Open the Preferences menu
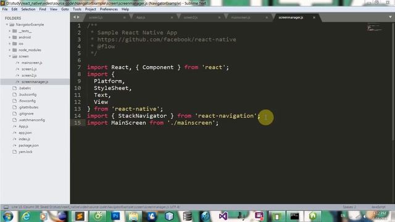This screenshot has height=222, width=395. tap(109, 9)
